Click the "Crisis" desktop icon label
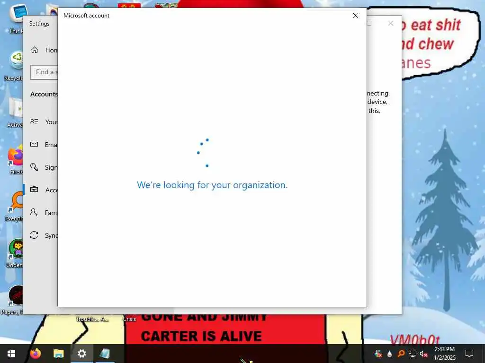 129,319
